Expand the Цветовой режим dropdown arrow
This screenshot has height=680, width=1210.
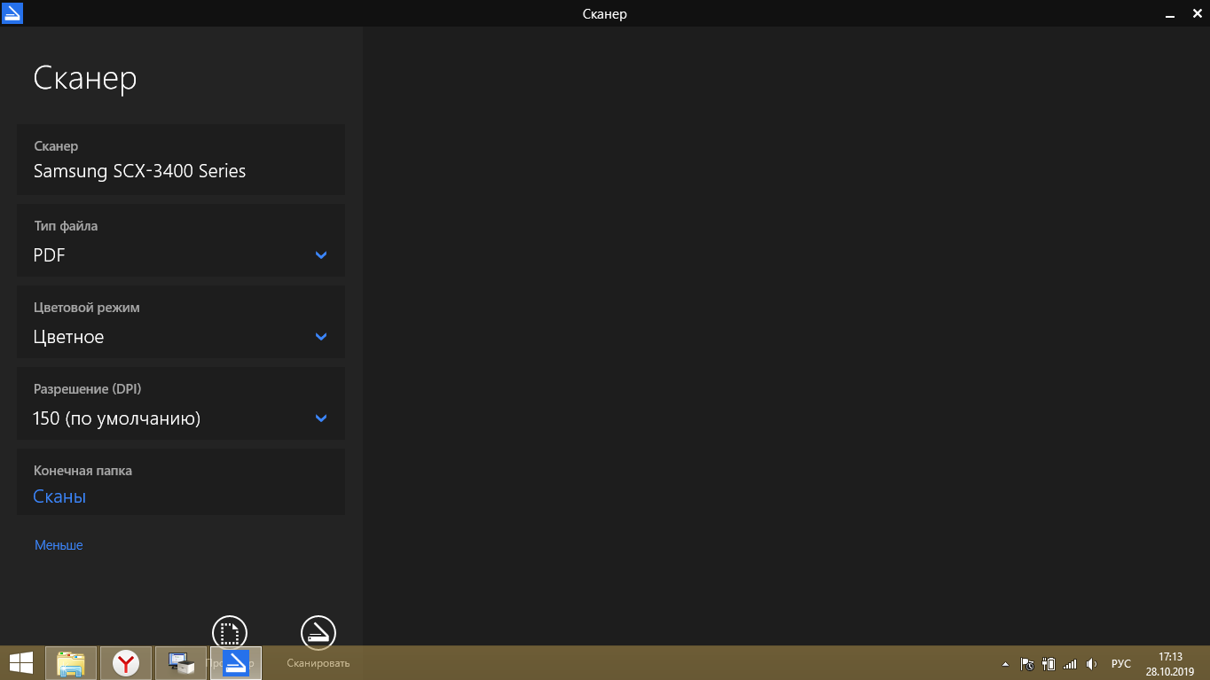click(x=321, y=337)
